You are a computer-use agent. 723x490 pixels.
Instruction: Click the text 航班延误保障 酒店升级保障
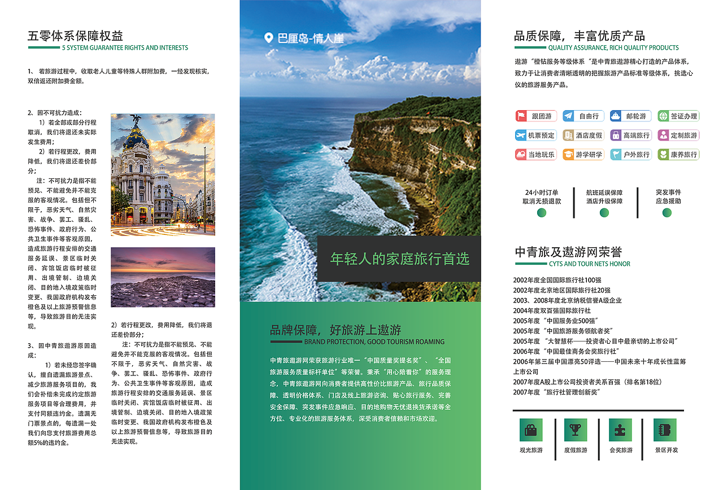[x=604, y=196]
